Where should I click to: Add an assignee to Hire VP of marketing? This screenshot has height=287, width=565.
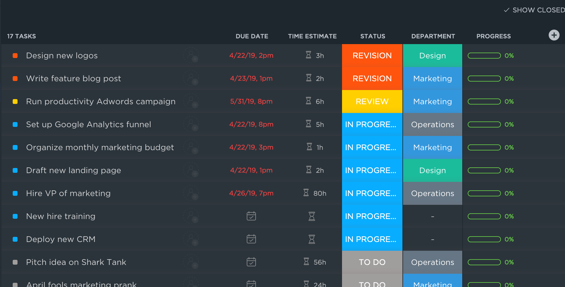[x=191, y=193]
